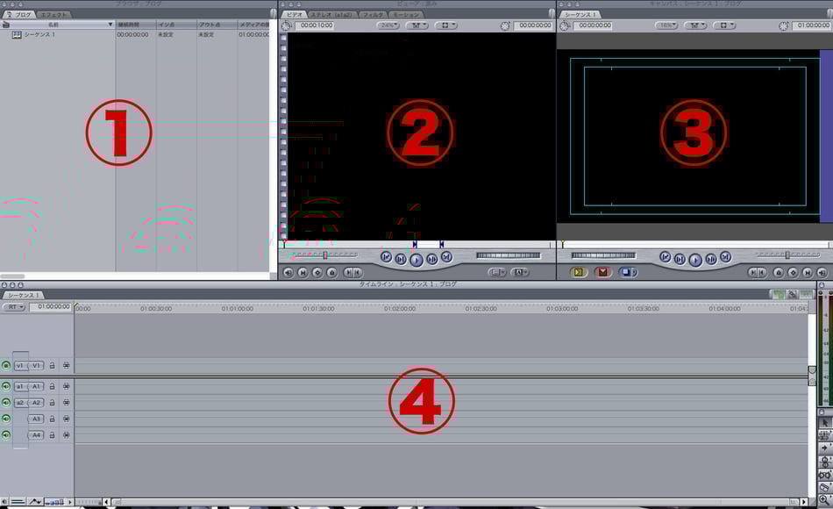Lock the A4 audio track

[x=52, y=435]
